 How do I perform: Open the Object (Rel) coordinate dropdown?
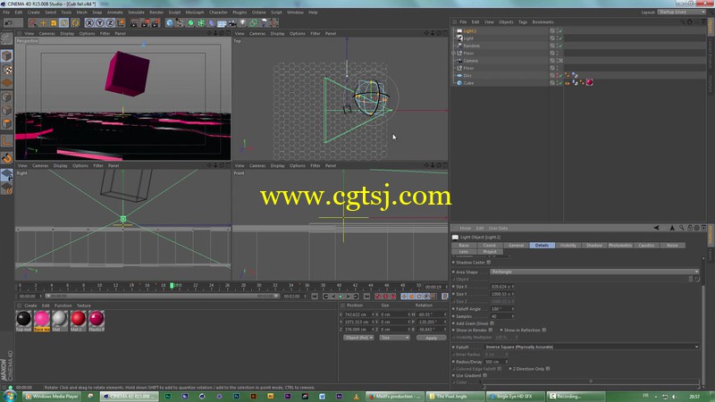(358, 338)
